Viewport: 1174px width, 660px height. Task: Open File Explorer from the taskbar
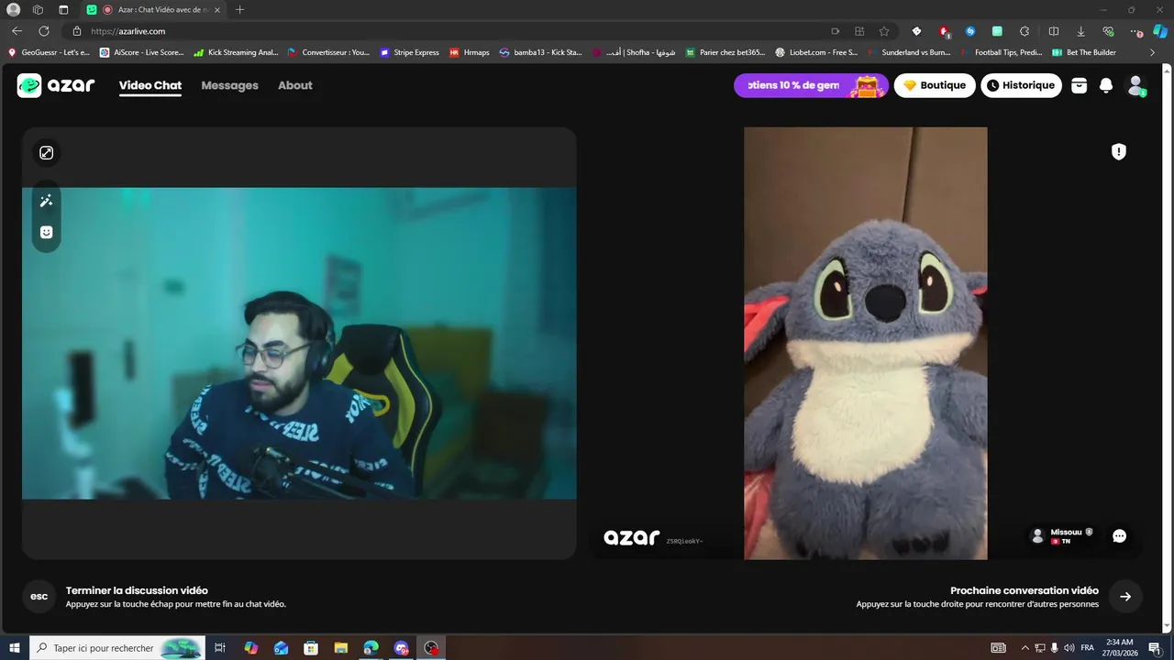click(340, 648)
